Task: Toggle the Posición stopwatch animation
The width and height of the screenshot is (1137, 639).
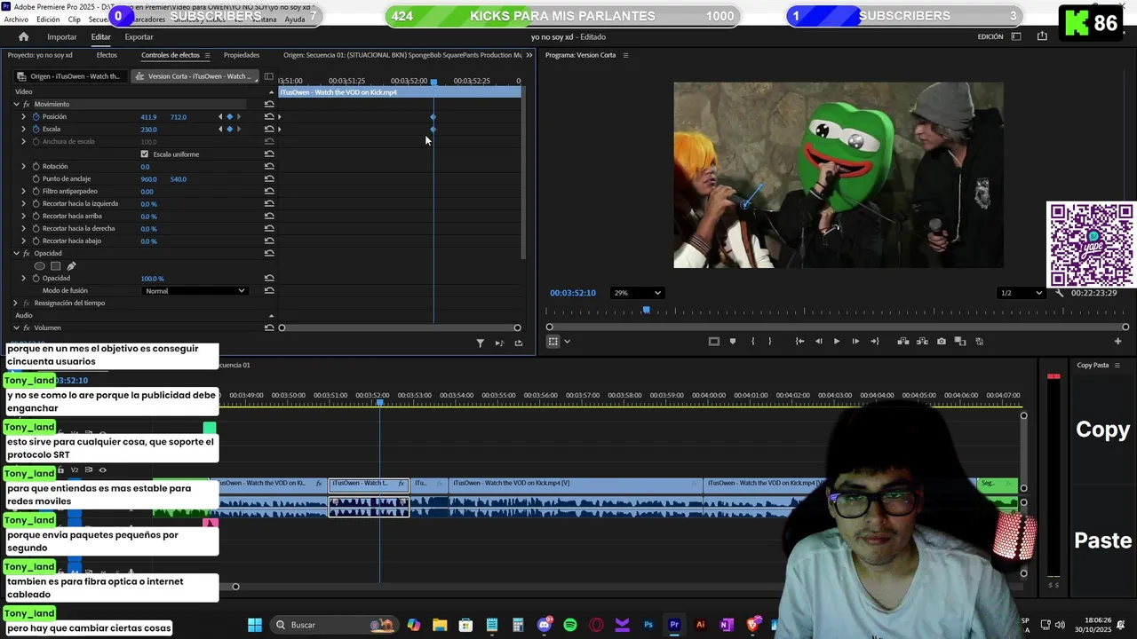Action: [36, 116]
